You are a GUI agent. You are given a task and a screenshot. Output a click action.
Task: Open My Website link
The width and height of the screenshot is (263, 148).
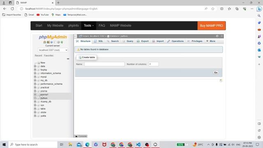click(55, 25)
